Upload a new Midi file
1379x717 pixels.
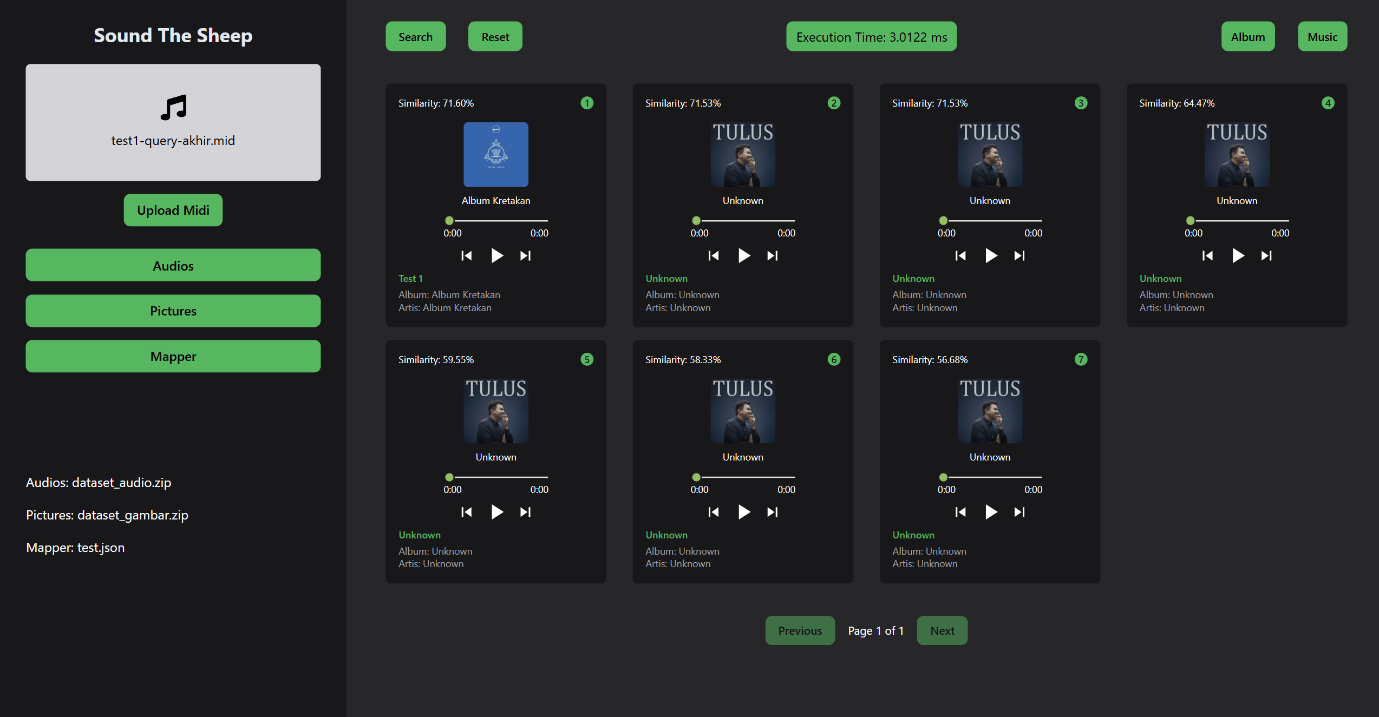click(173, 210)
